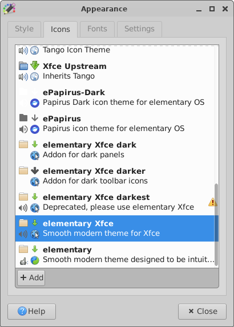The height and width of the screenshot is (327, 234).
Task: Select the Icons tab
Action: tap(60, 30)
